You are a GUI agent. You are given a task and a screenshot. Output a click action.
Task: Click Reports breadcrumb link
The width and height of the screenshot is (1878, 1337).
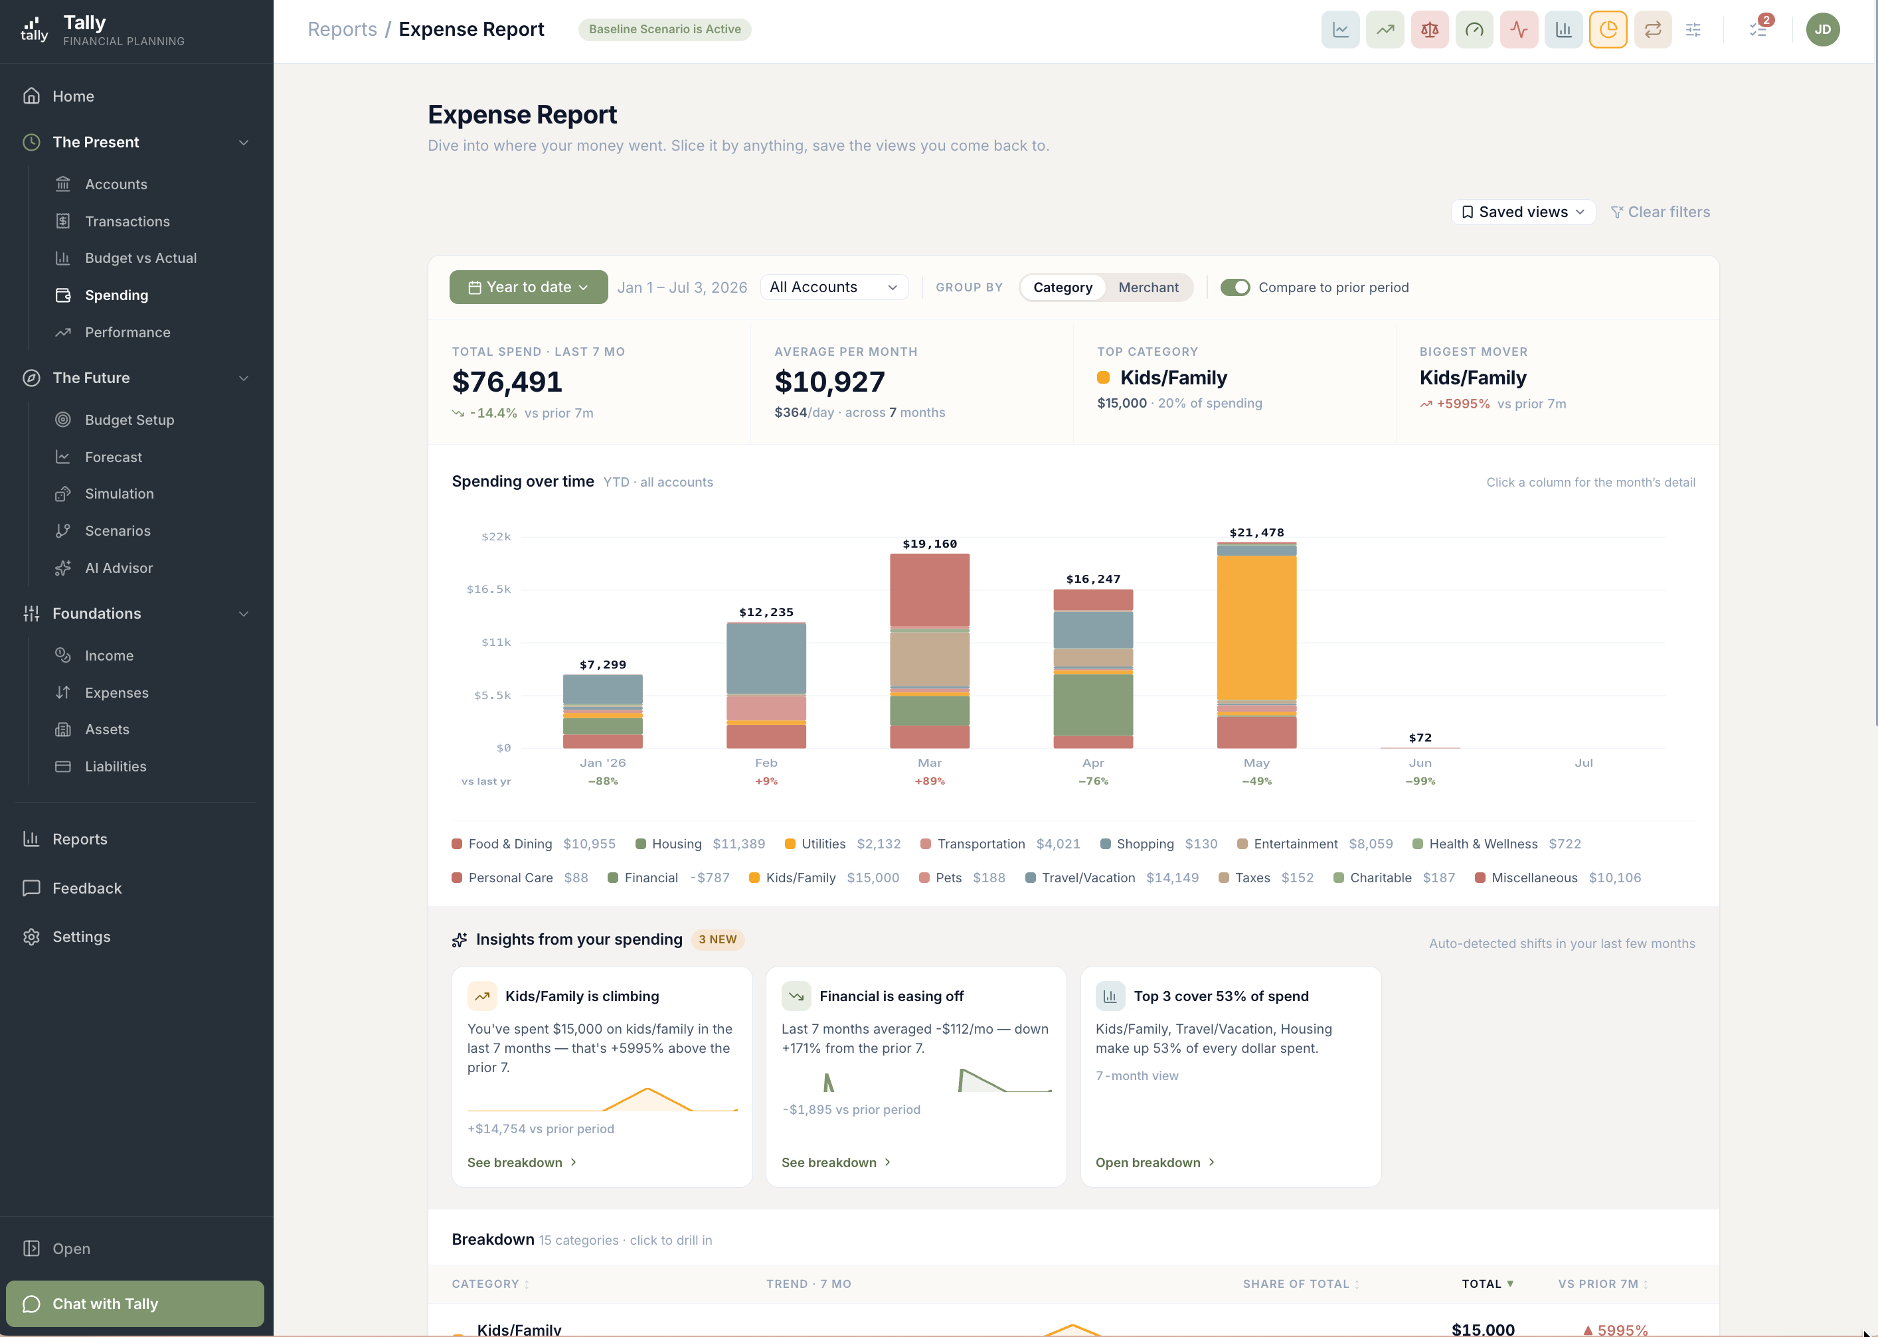(343, 30)
